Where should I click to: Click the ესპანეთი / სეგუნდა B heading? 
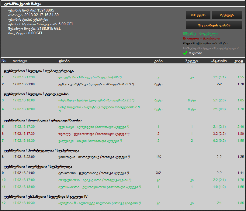pyautogui.click(x=46, y=197)
